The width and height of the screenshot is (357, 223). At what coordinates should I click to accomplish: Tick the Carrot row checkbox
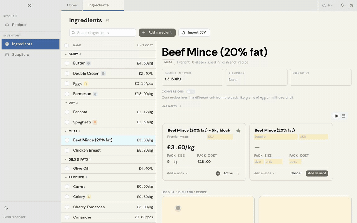pyautogui.click(x=67, y=187)
